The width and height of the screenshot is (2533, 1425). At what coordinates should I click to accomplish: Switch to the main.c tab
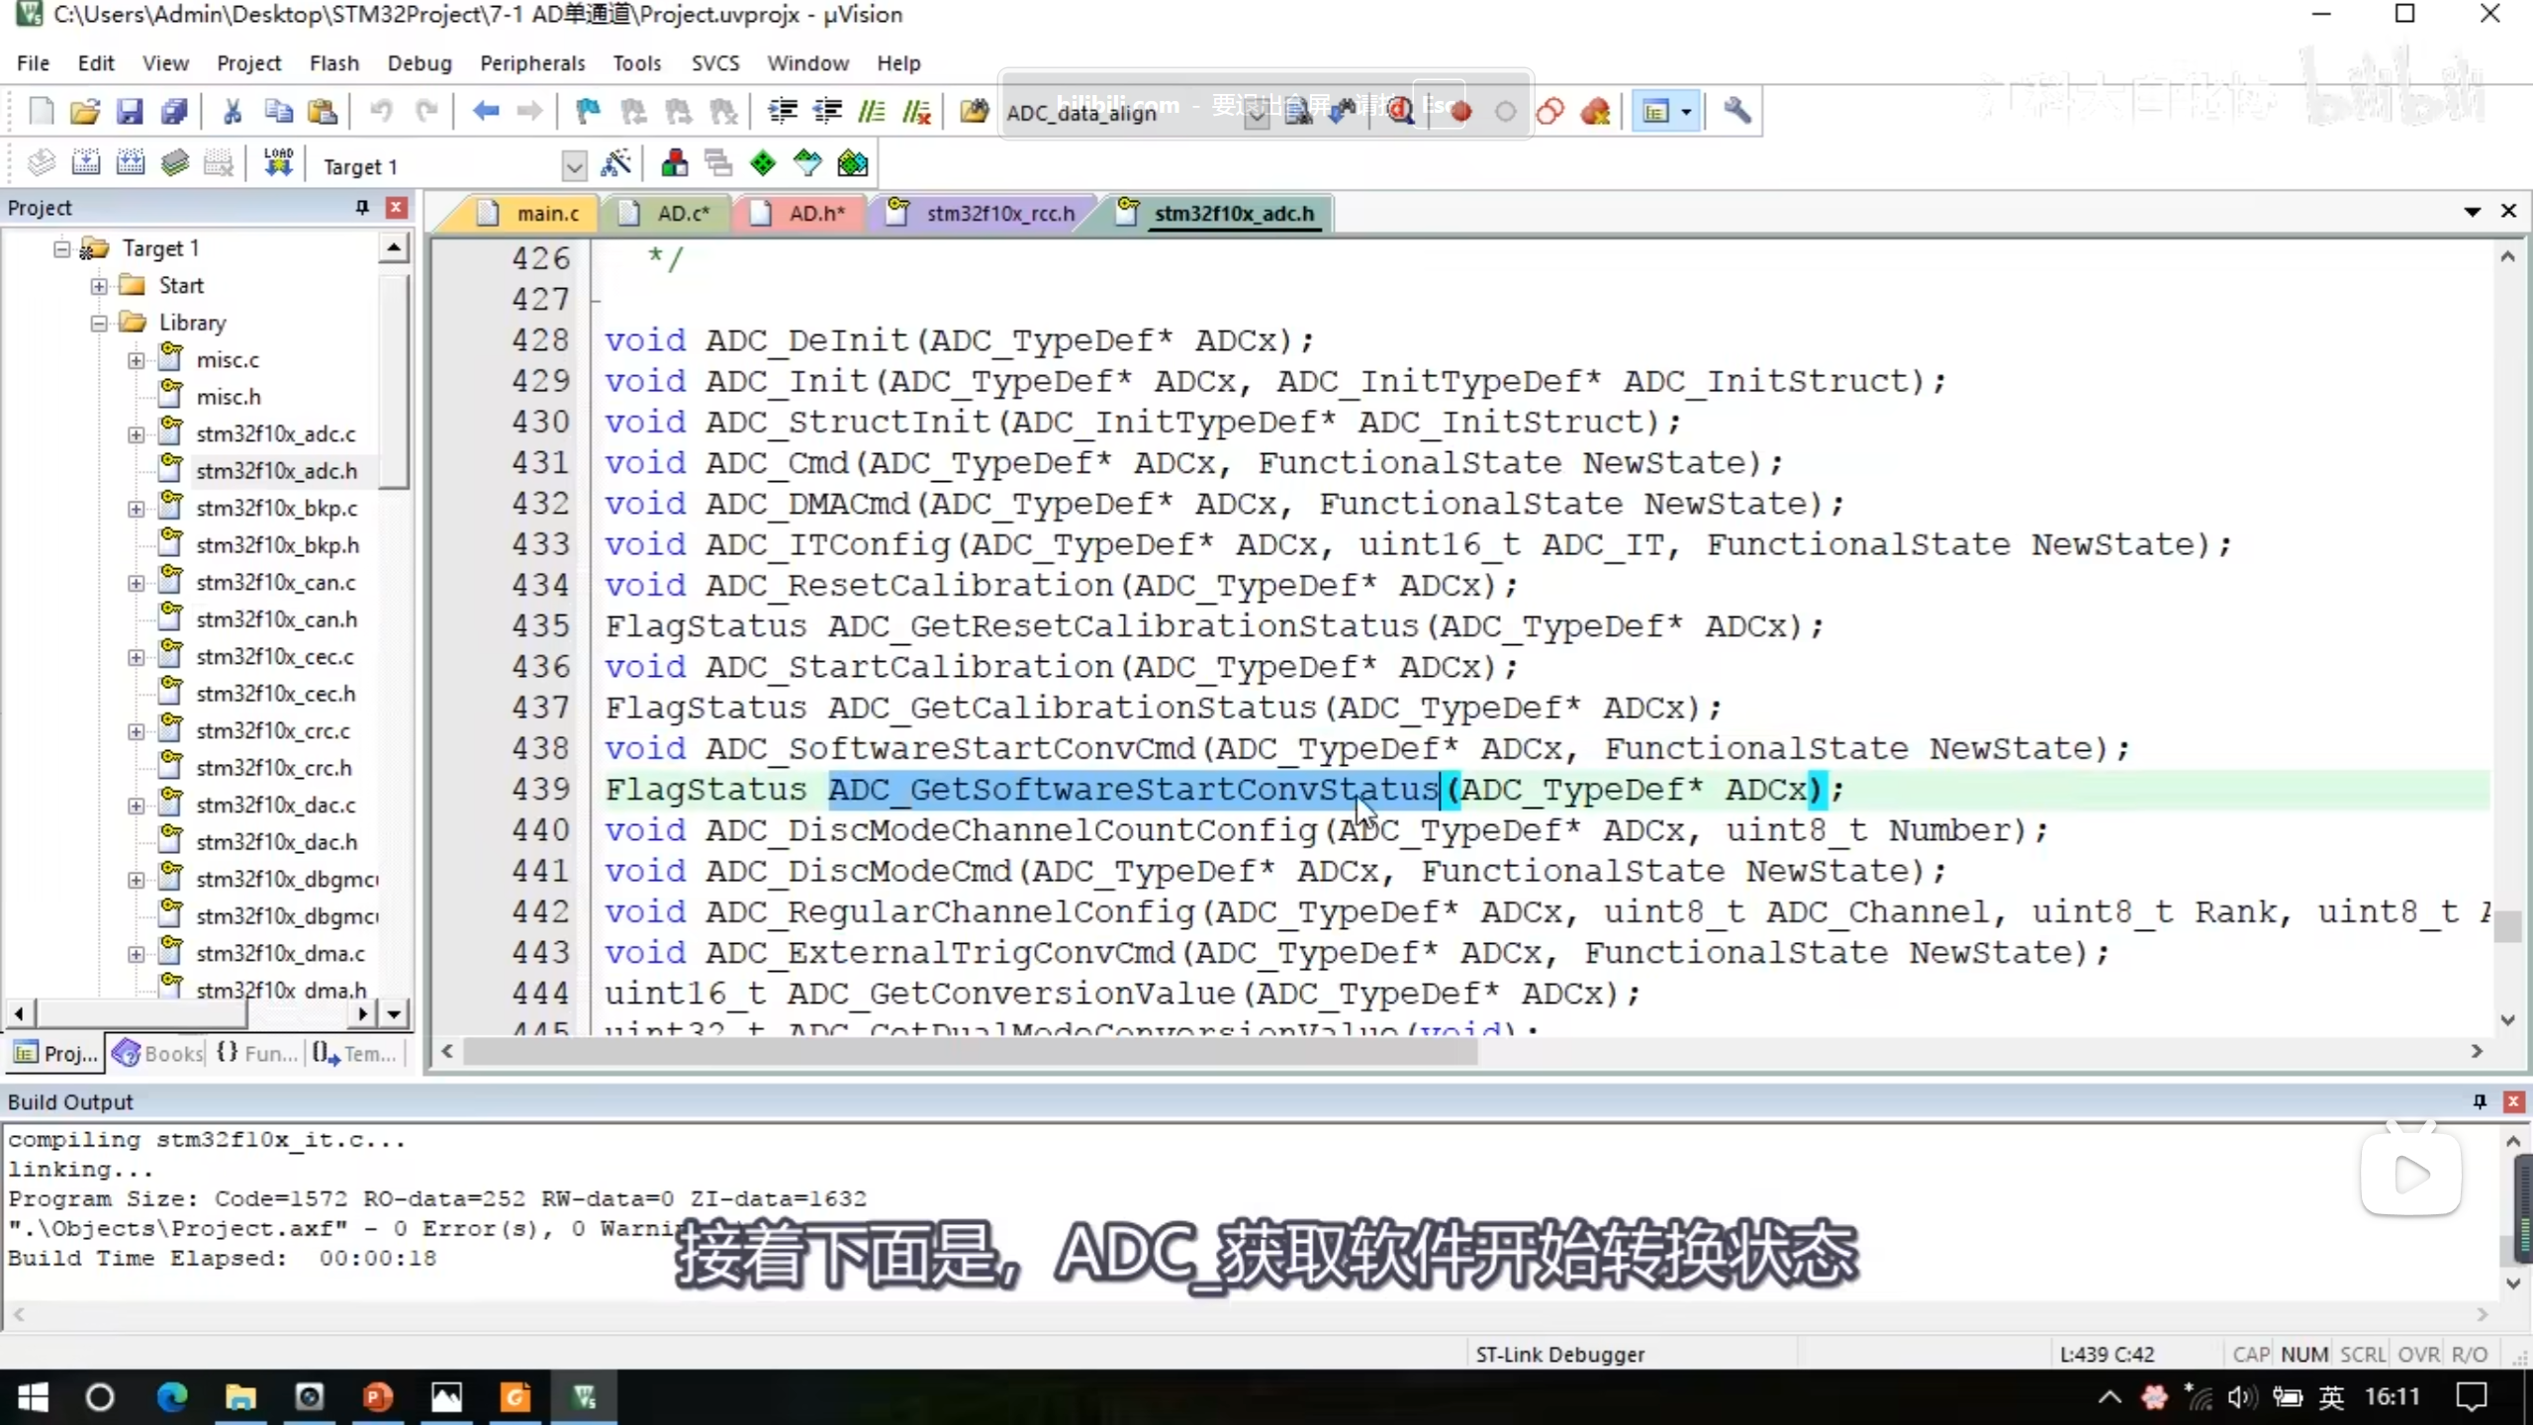pyautogui.click(x=534, y=214)
